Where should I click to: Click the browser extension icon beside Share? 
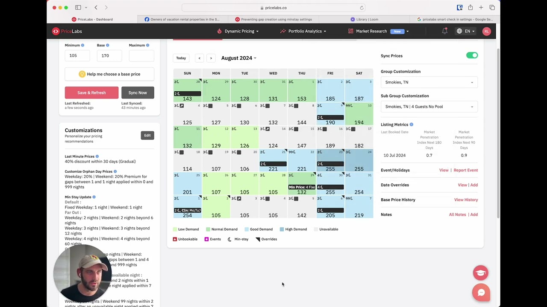click(x=459, y=8)
